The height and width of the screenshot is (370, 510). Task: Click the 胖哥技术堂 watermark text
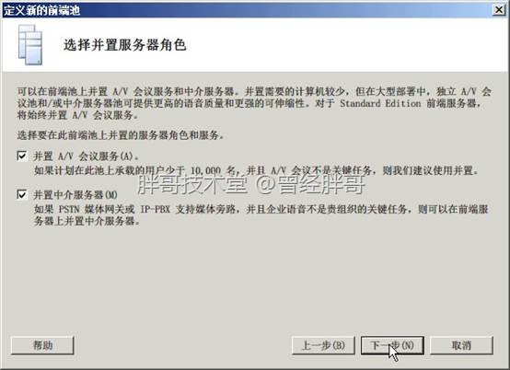[x=191, y=184]
